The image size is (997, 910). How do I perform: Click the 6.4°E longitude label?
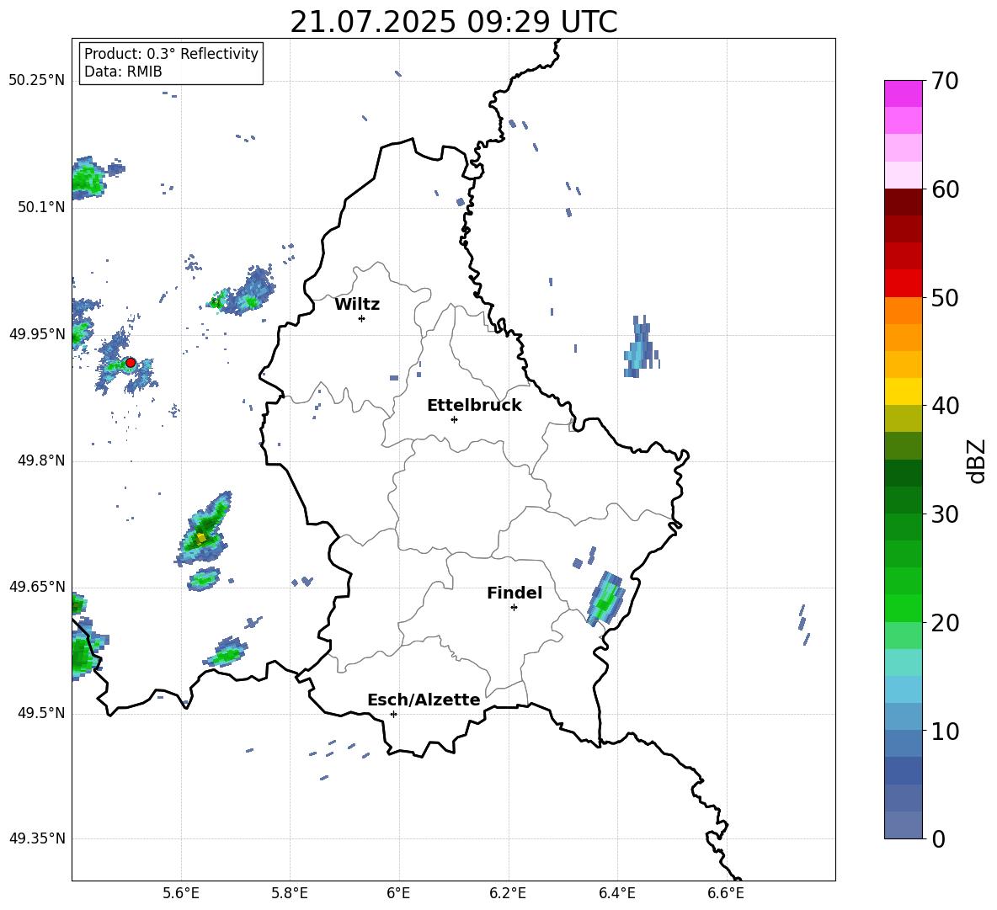[x=616, y=893]
